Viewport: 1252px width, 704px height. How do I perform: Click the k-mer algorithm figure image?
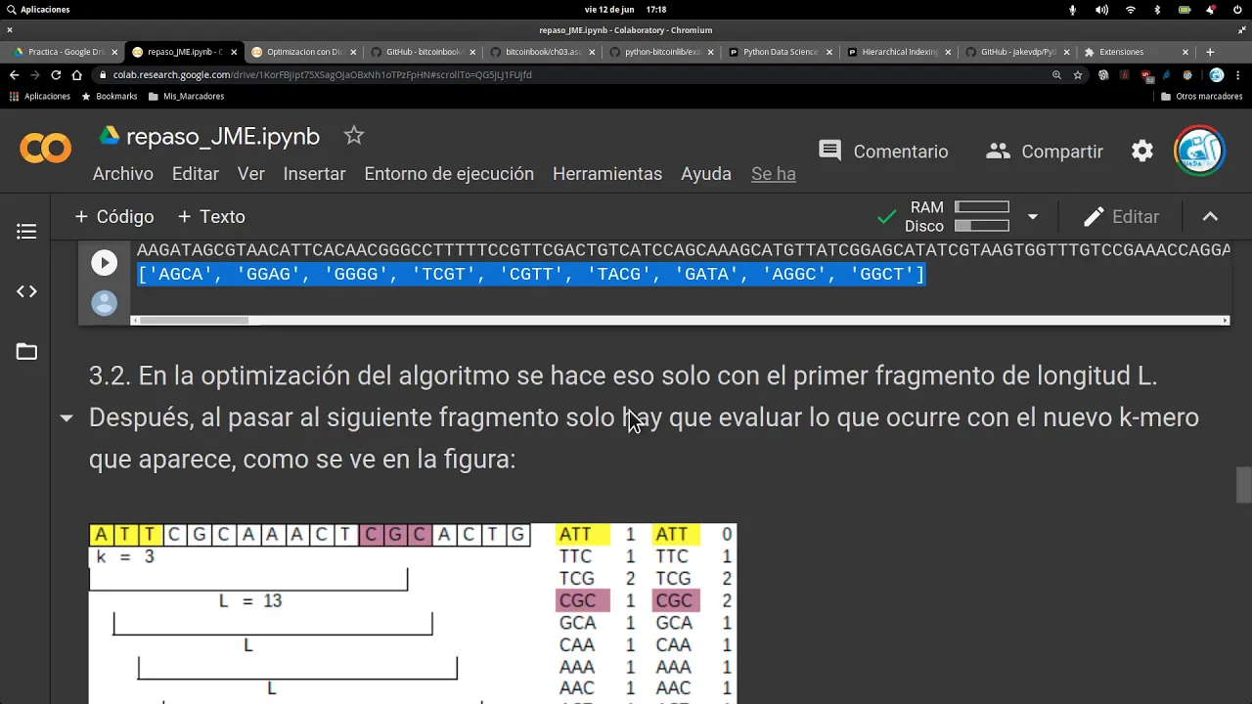click(413, 613)
